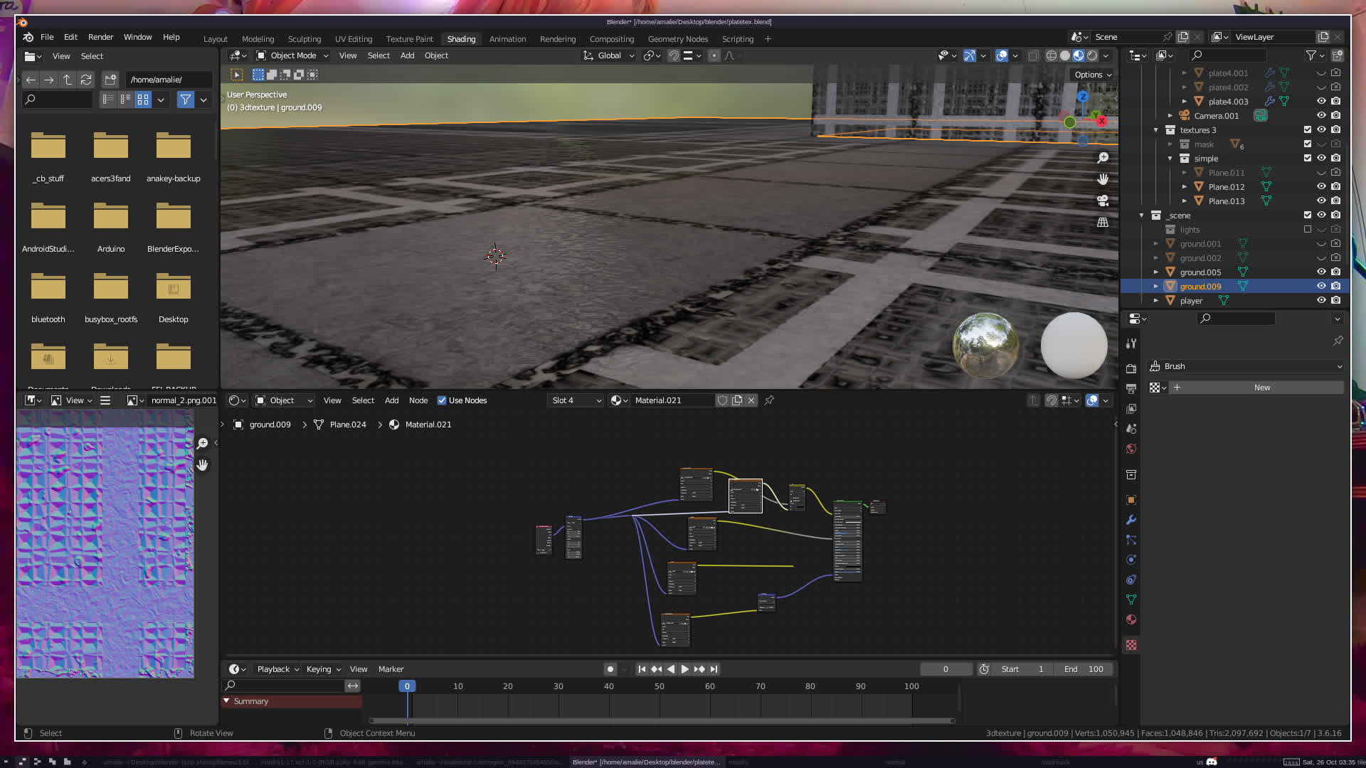Open the Material properties tab icon
This screenshot has width=1366, height=768.
(x=1131, y=619)
